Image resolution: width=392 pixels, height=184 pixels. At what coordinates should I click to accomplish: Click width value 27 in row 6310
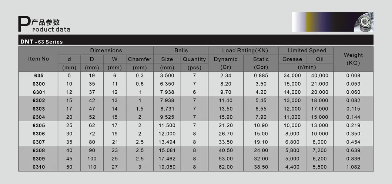tap(114, 167)
